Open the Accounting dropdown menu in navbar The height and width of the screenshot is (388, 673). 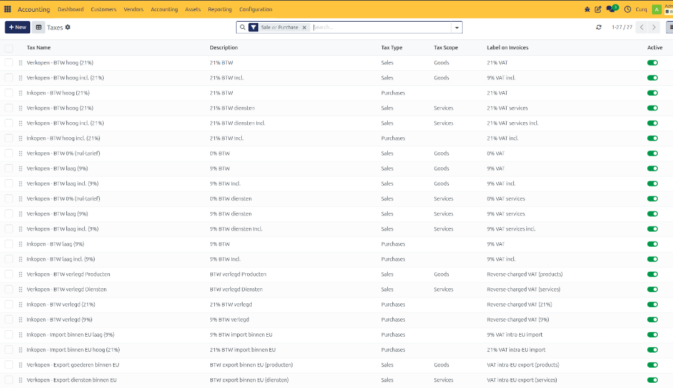click(164, 9)
